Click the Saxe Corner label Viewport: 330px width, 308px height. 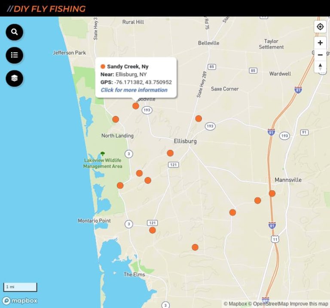click(225, 89)
